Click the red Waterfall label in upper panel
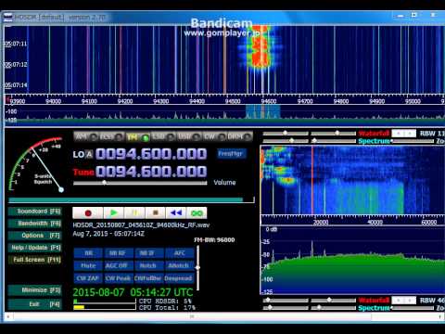This screenshot has width=445, height=334. 374,134
